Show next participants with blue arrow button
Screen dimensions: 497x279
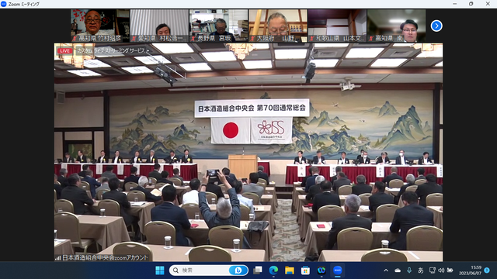pos(436,26)
